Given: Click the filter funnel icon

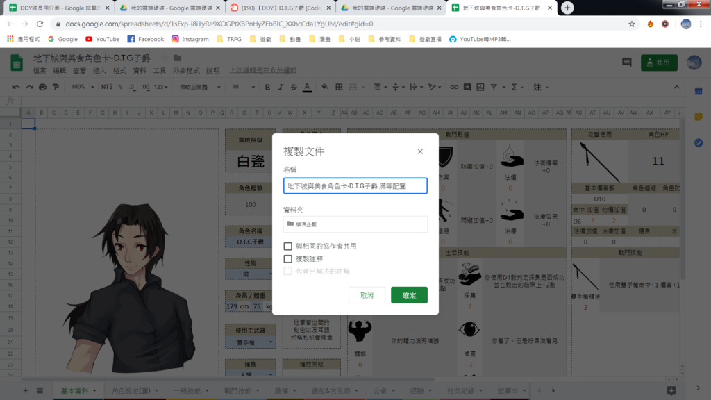Looking at the screenshot, I should pos(494,87).
